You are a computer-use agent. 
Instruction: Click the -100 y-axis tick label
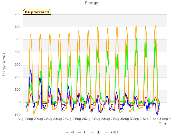[x=17, y=115]
